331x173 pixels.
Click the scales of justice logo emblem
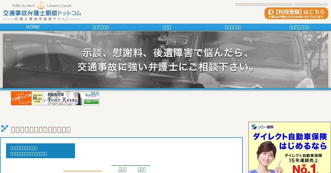41,5
